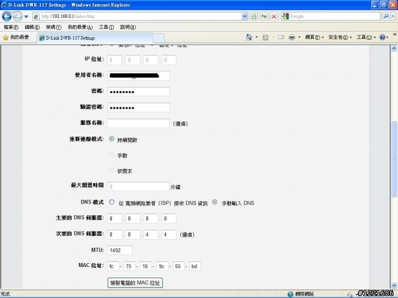
Task: Click the first octet of 主要的 DNS 伺服器
Action: [x=114, y=219]
